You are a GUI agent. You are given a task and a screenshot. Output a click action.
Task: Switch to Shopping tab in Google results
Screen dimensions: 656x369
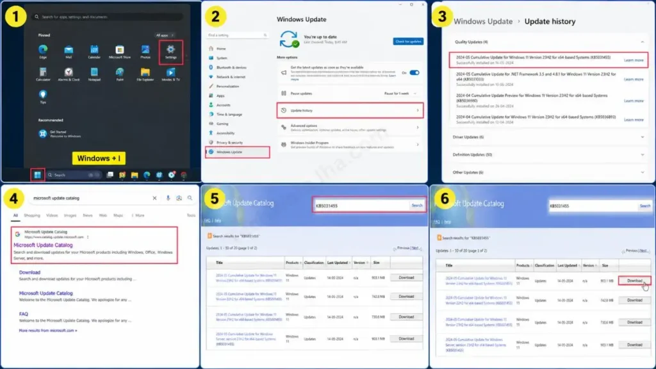pos(32,215)
